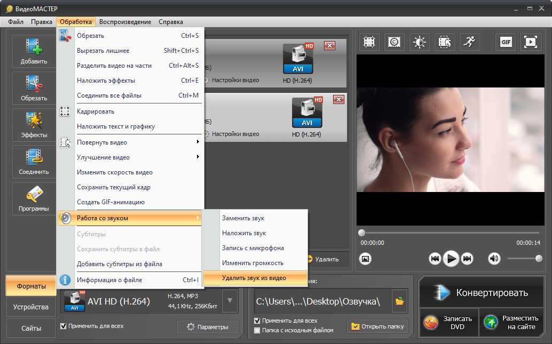Screen dimensions: 552x344
Task: Choose Вырезать лишнее from the menu
Action: [x=130, y=51]
